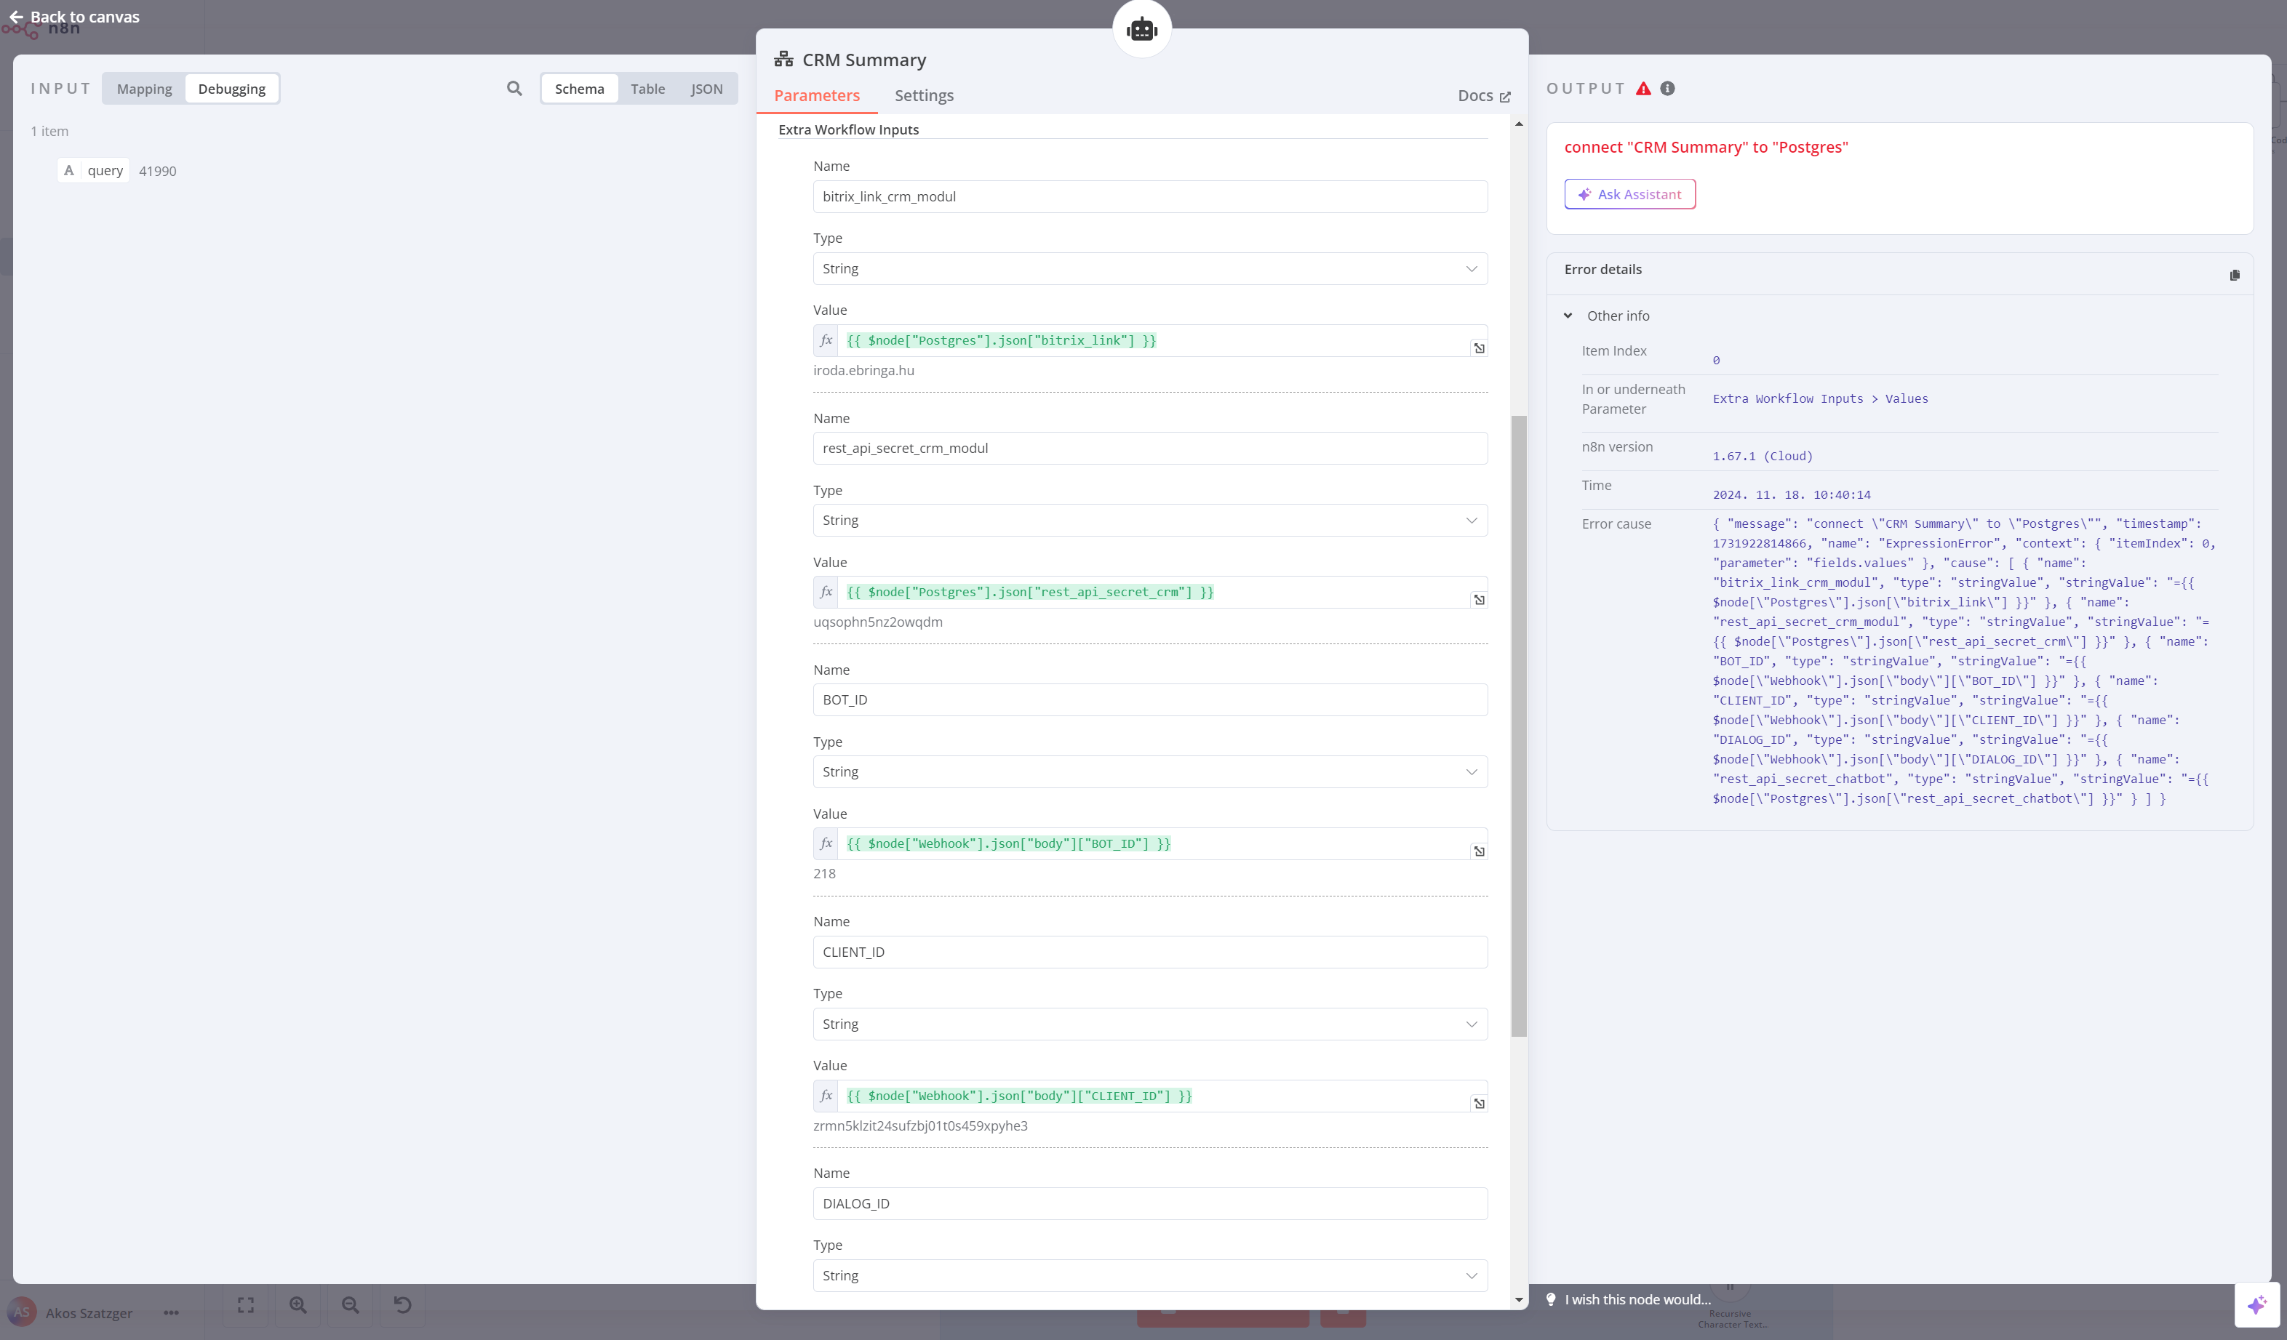Viewport: 2287px width, 1340px height.
Task: Select the Parameters tab
Action: [x=816, y=95]
